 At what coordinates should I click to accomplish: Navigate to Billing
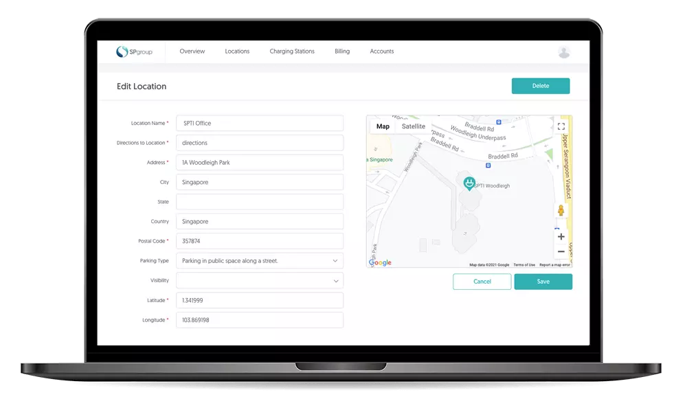coord(342,52)
